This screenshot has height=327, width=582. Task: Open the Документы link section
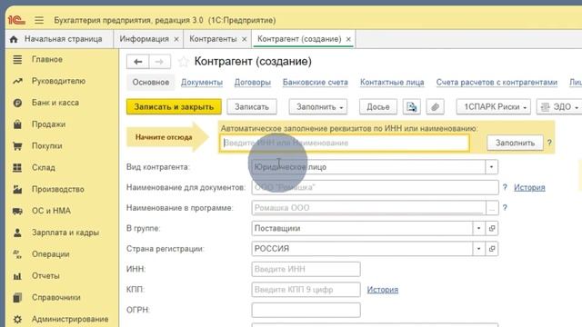202,83
